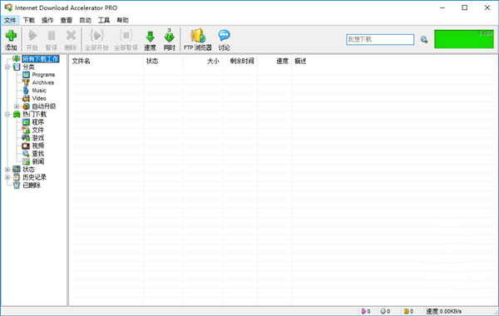Screen dimensions: 499x316
Task: Select the Music category icon
Action: (26, 91)
